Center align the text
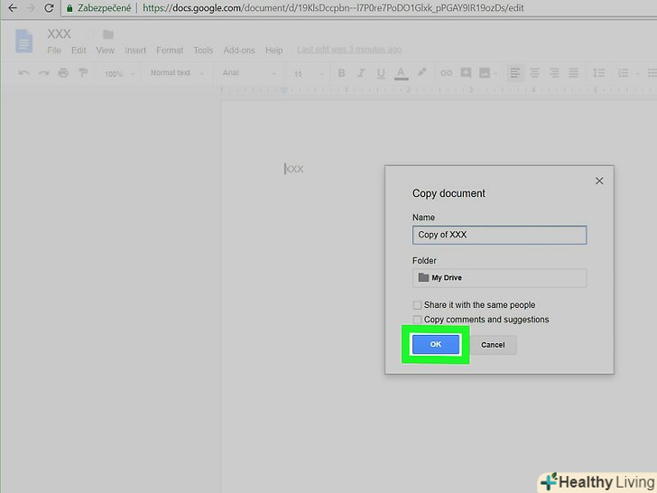657x493 pixels. point(532,73)
